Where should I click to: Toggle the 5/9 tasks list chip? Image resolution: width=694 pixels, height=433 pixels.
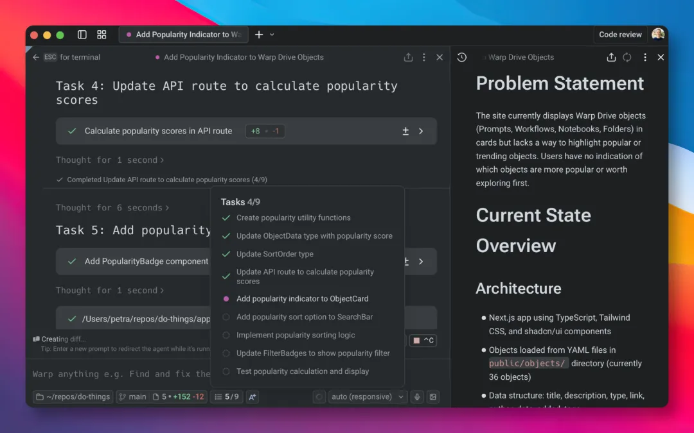pyautogui.click(x=227, y=397)
